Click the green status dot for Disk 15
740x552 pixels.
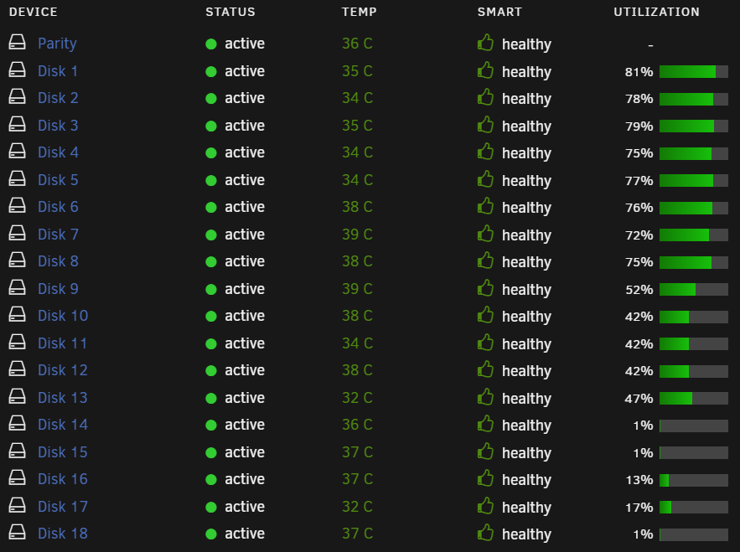pos(211,452)
